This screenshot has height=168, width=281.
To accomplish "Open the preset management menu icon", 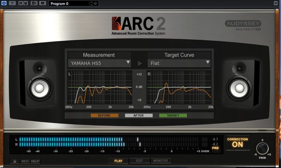I will point(42,3).
